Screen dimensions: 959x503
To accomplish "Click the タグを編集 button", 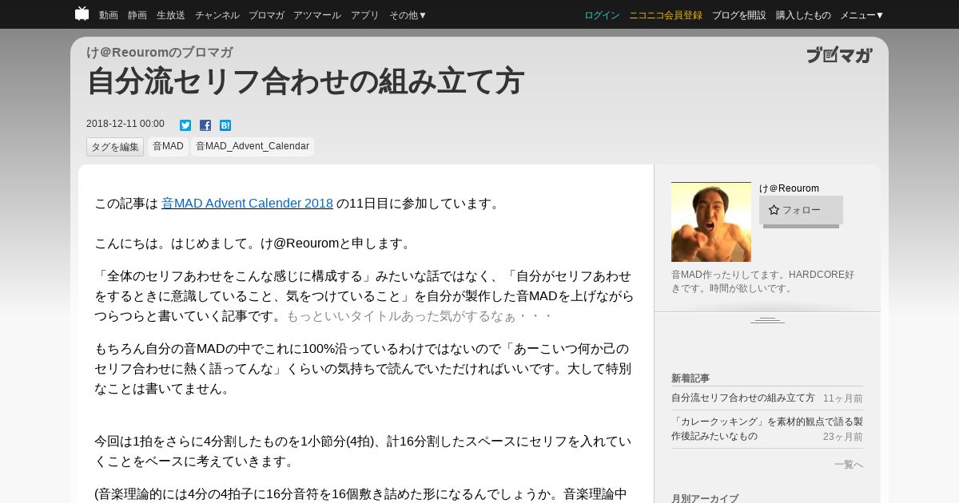I will pyautogui.click(x=115, y=147).
